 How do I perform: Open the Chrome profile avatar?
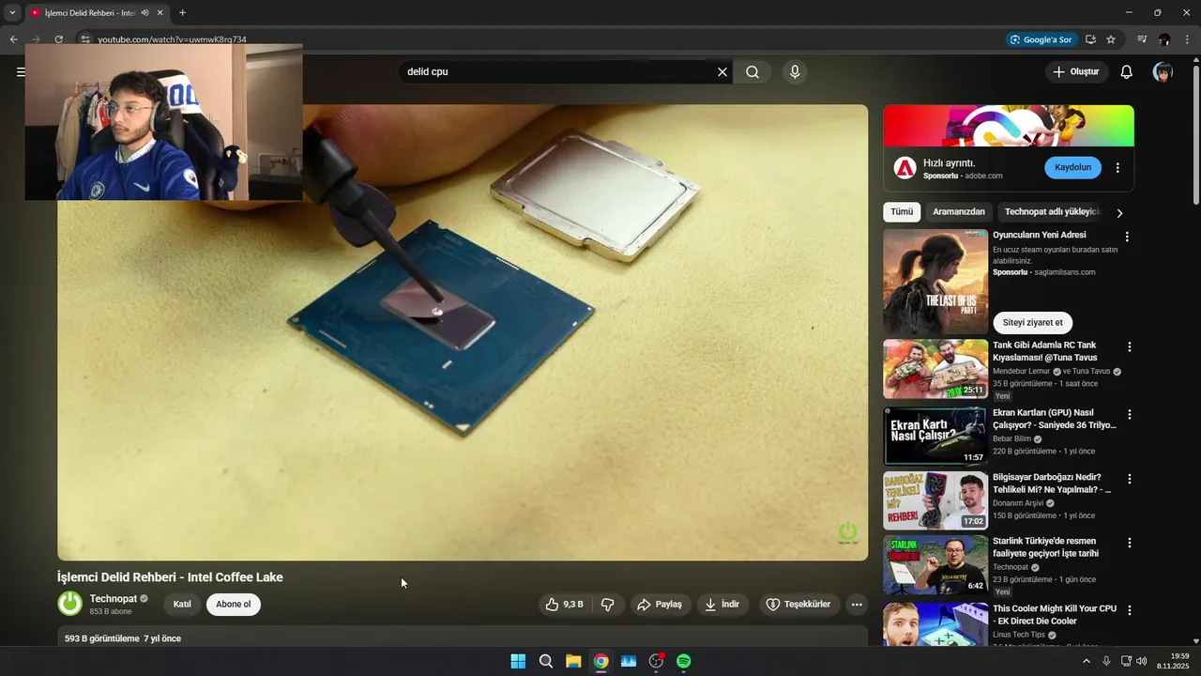pyautogui.click(x=1164, y=39)
